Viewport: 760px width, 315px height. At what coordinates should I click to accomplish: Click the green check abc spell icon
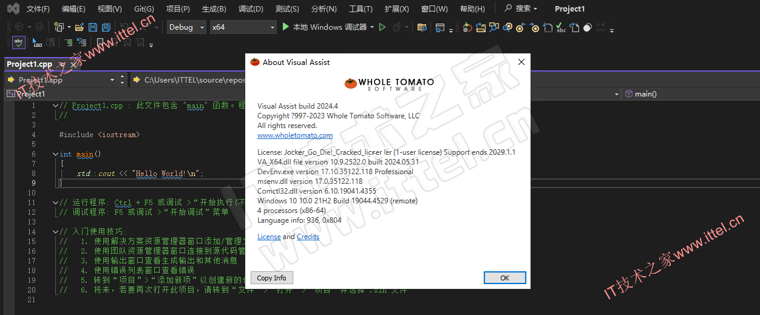pos(561,27)
